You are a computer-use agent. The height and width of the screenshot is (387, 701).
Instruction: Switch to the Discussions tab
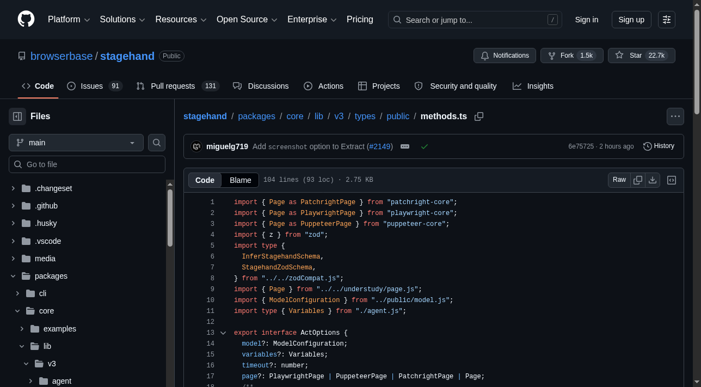[x=261, y=86]
